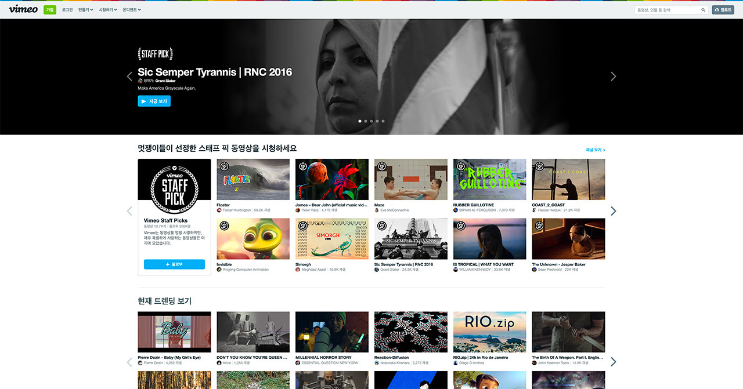Click Eve McConnachie avatar icon
The width and height of the screenshot is (743, 389).
(x=377, y=210)
